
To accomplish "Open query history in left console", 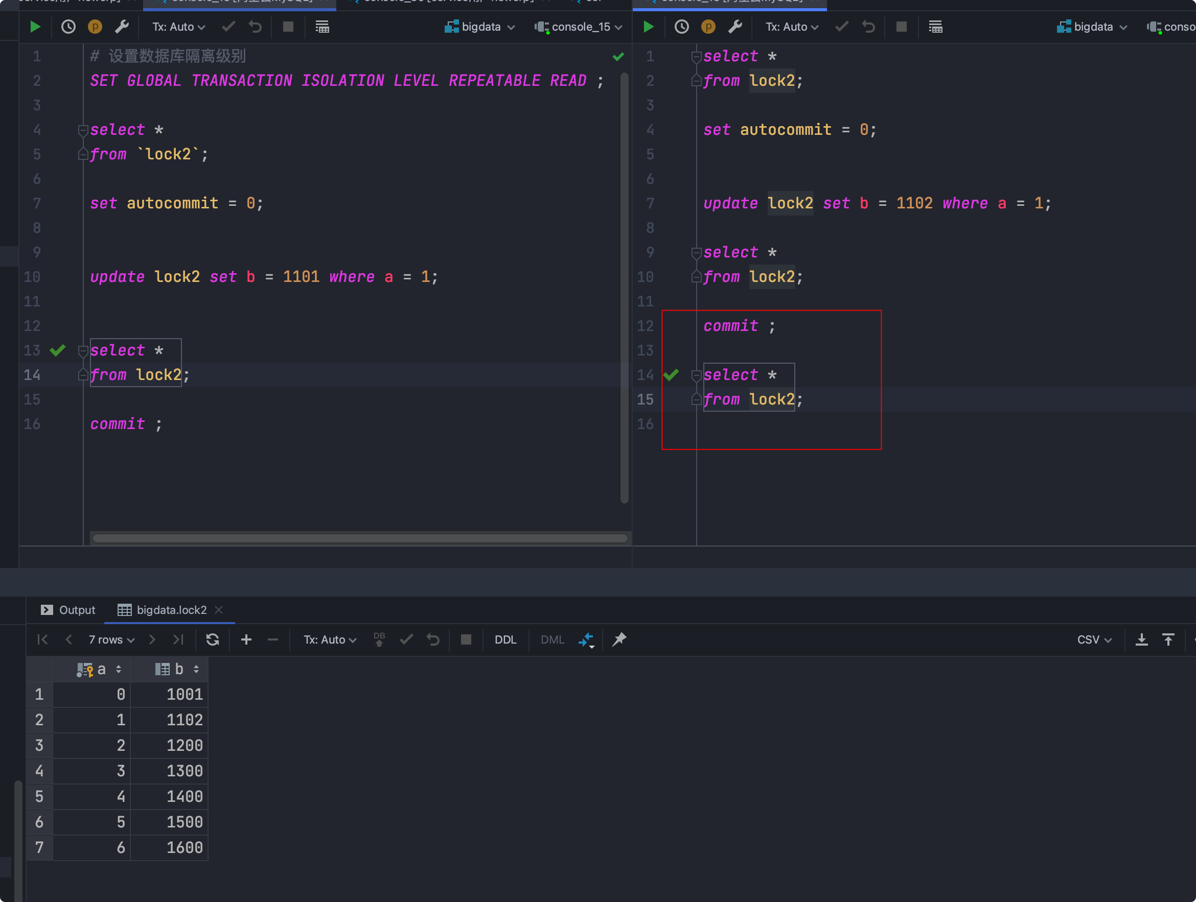I will click(68, 27).
